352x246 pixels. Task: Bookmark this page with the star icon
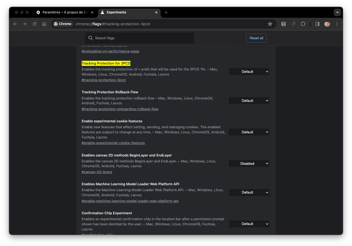click(270, 24)
